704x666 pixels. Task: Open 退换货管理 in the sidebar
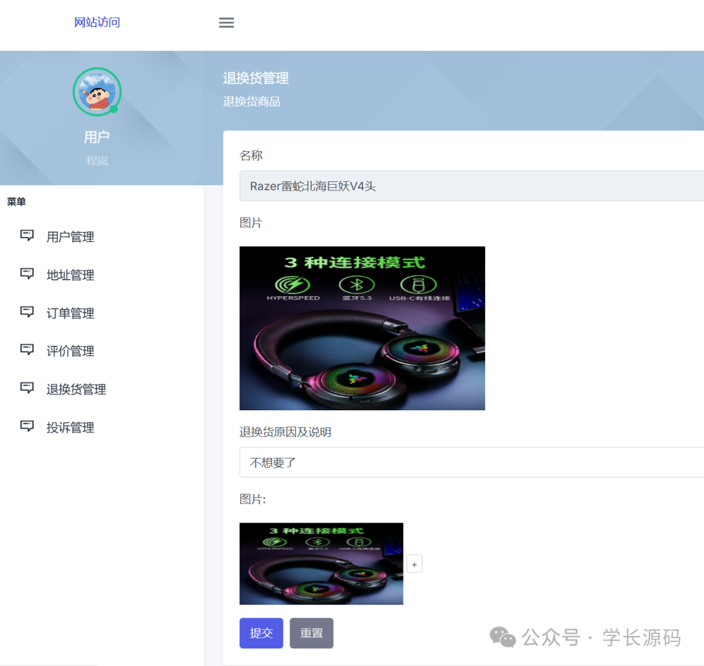click(76, 389)
